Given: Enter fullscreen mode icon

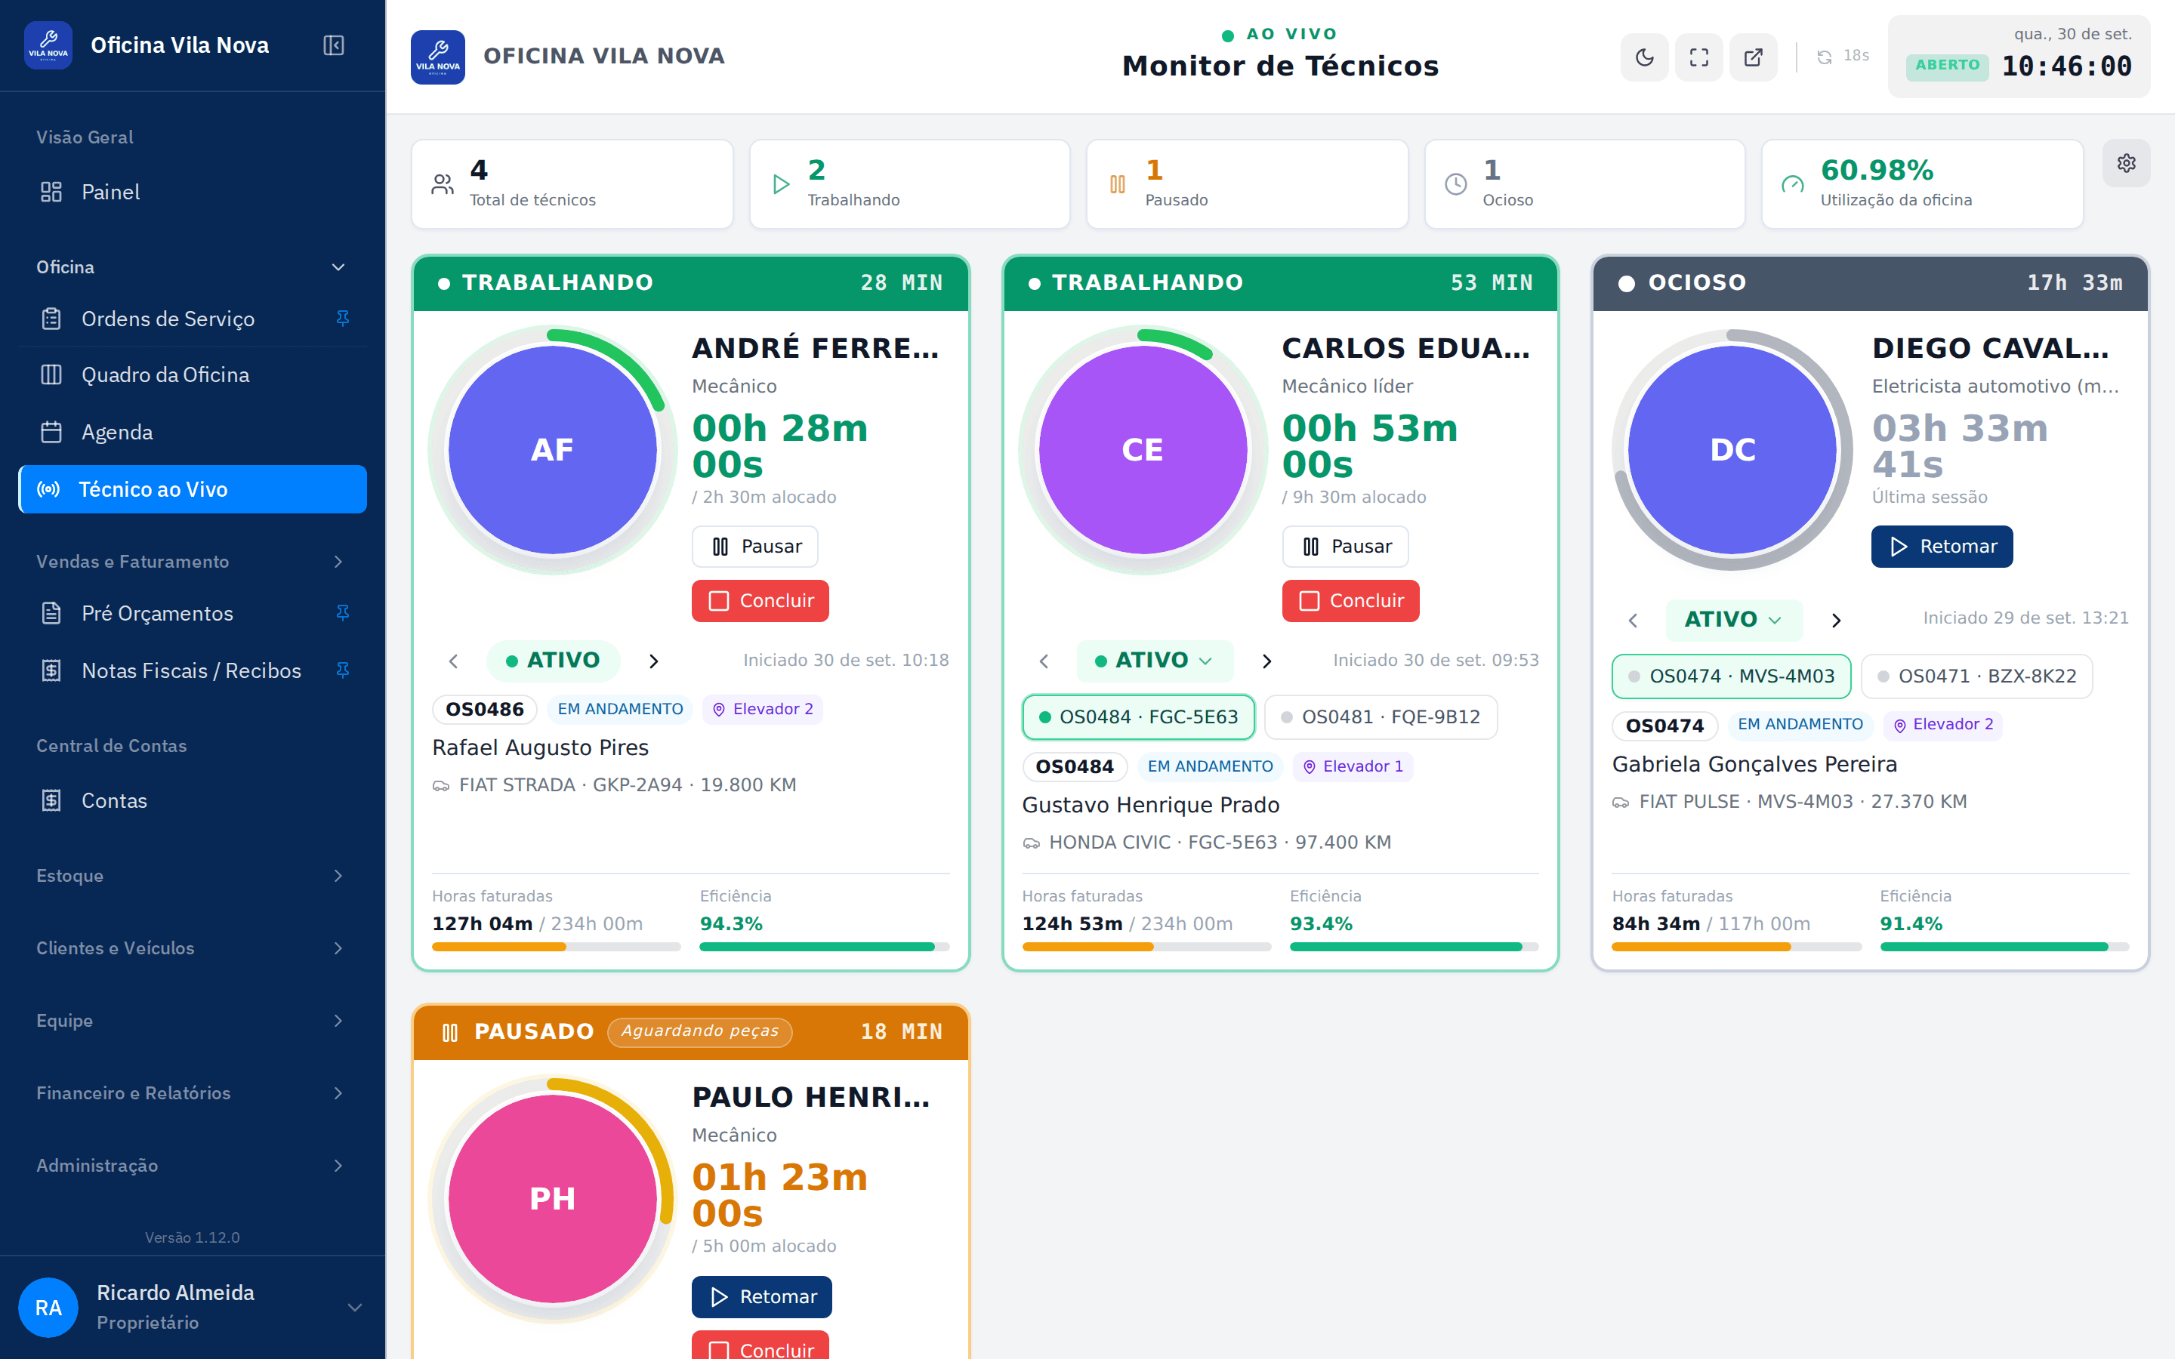Looking at the screenshot, I should coord(1698,57).
